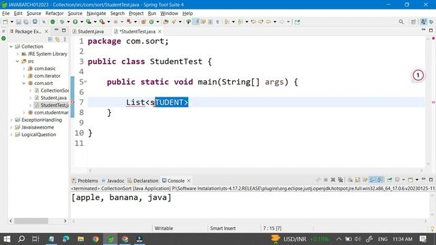Expand the com.basic package

(x=24, y=68)
